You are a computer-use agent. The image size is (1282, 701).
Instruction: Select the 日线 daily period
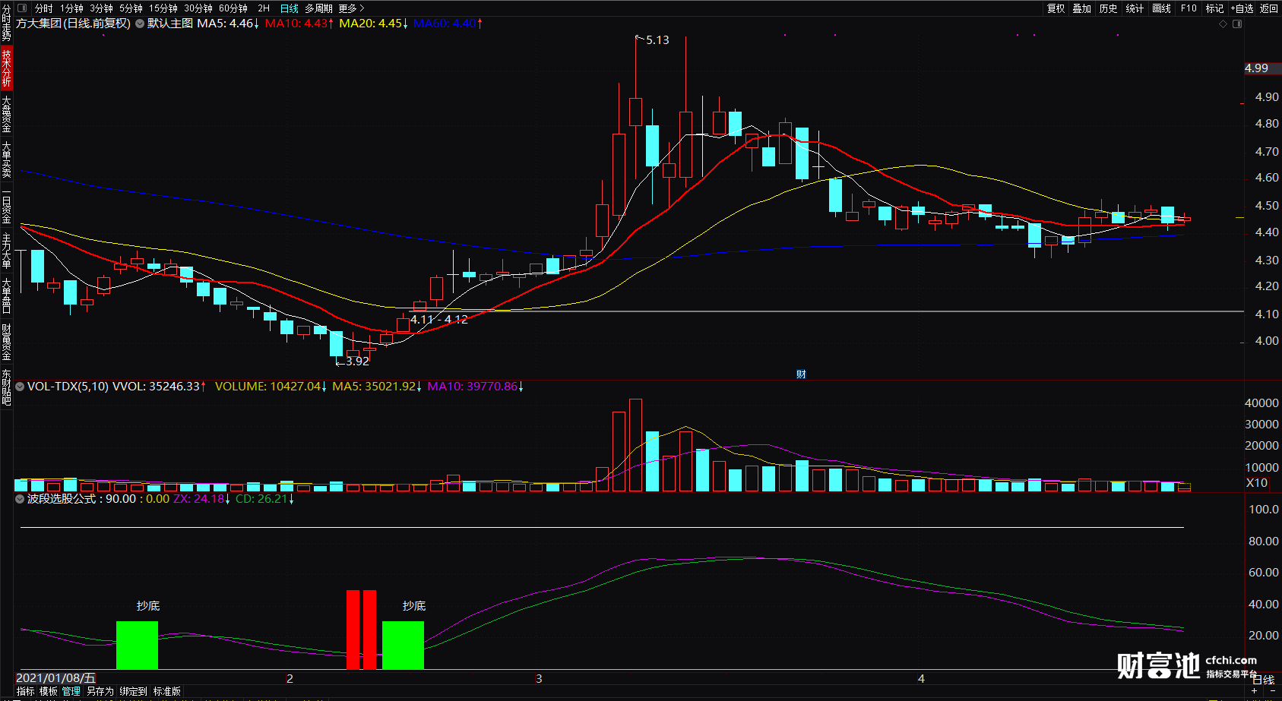[x=290, y=8]
